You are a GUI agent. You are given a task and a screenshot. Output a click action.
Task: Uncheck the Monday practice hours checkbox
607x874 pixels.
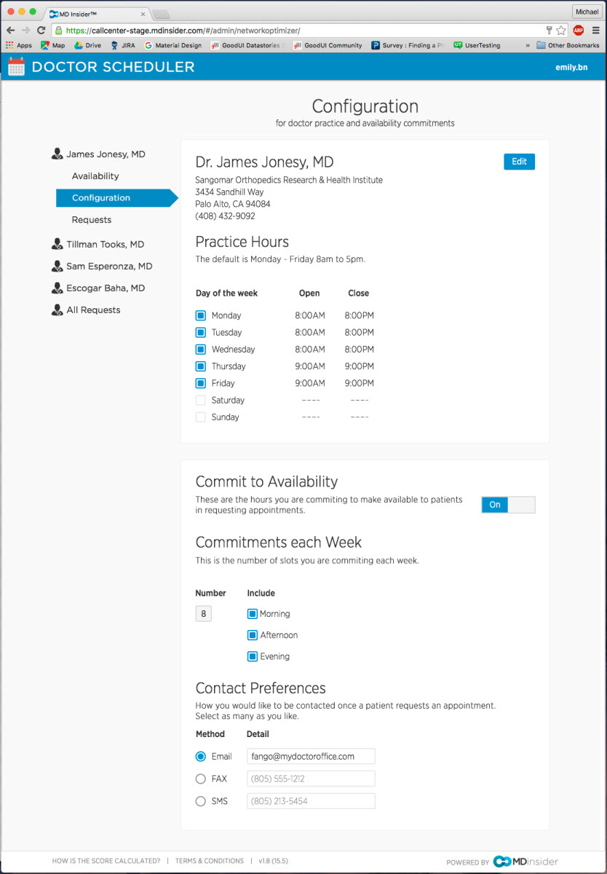[x=201, y=315]
